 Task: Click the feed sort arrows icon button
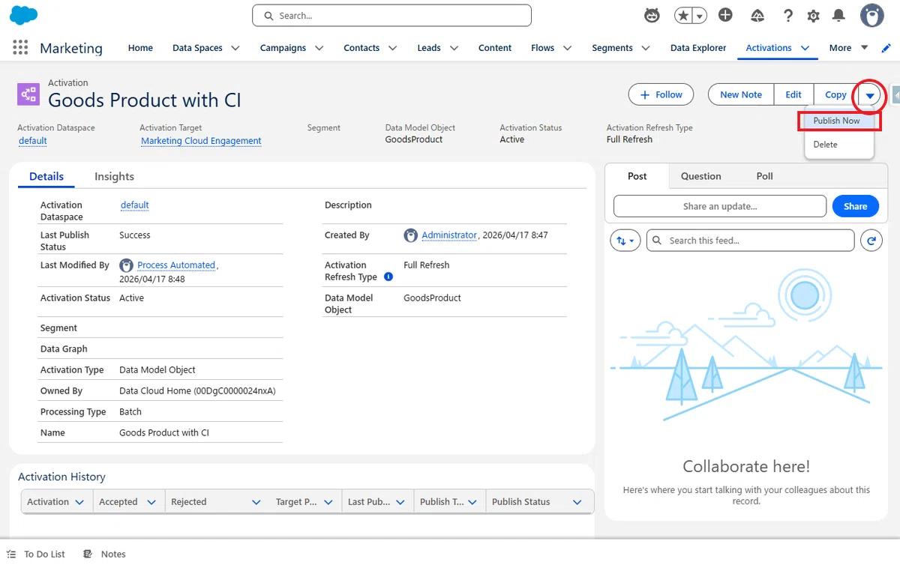(x=625, y=241)
